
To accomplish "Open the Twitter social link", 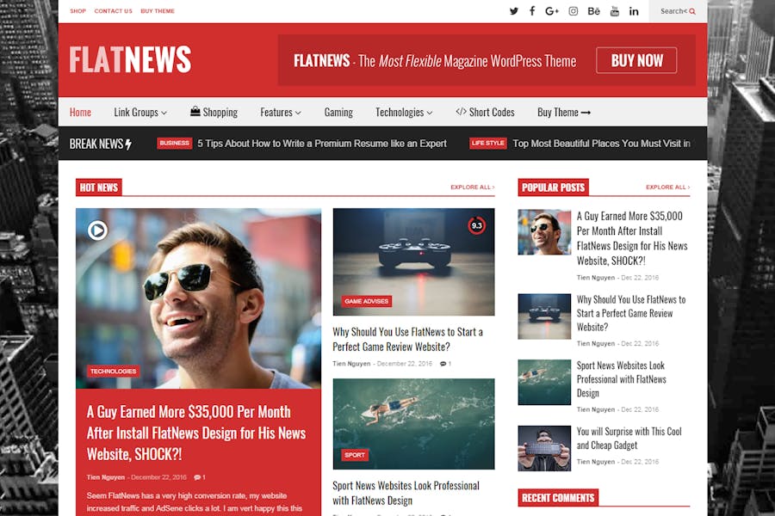I will coord(513,11).
